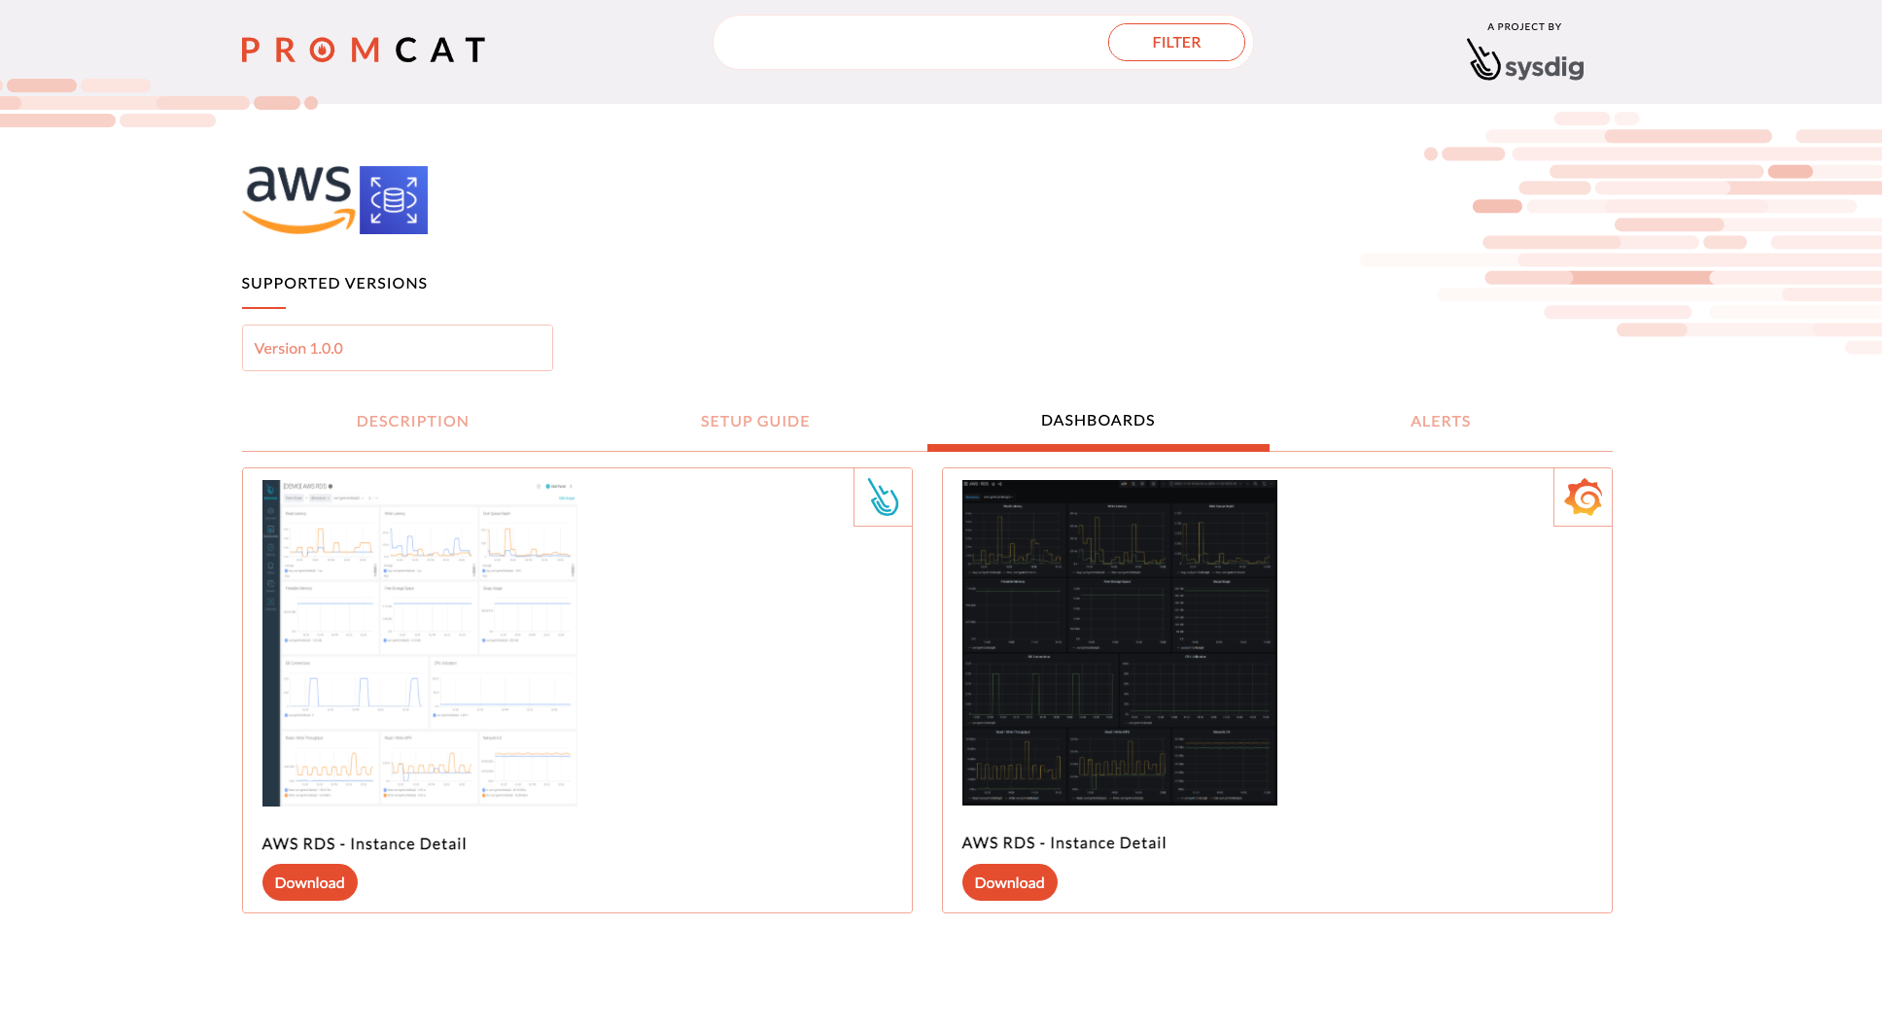
Task: Click the Sysdig badge on the first dashboard card
Action: [883, 497]
